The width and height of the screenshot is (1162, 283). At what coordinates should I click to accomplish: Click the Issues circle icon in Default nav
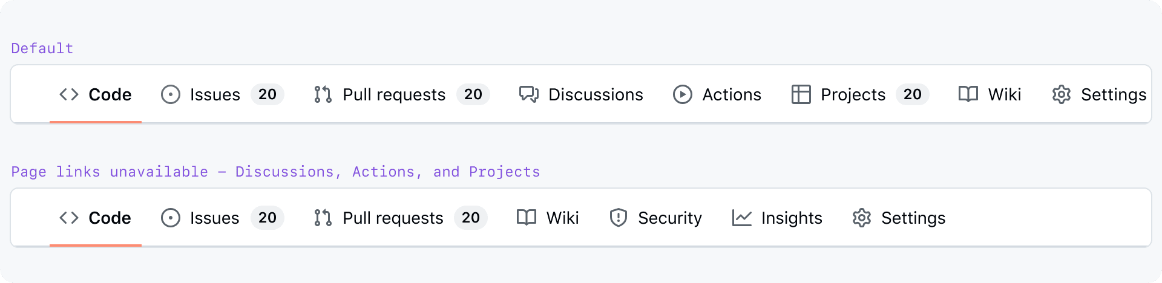171,94
